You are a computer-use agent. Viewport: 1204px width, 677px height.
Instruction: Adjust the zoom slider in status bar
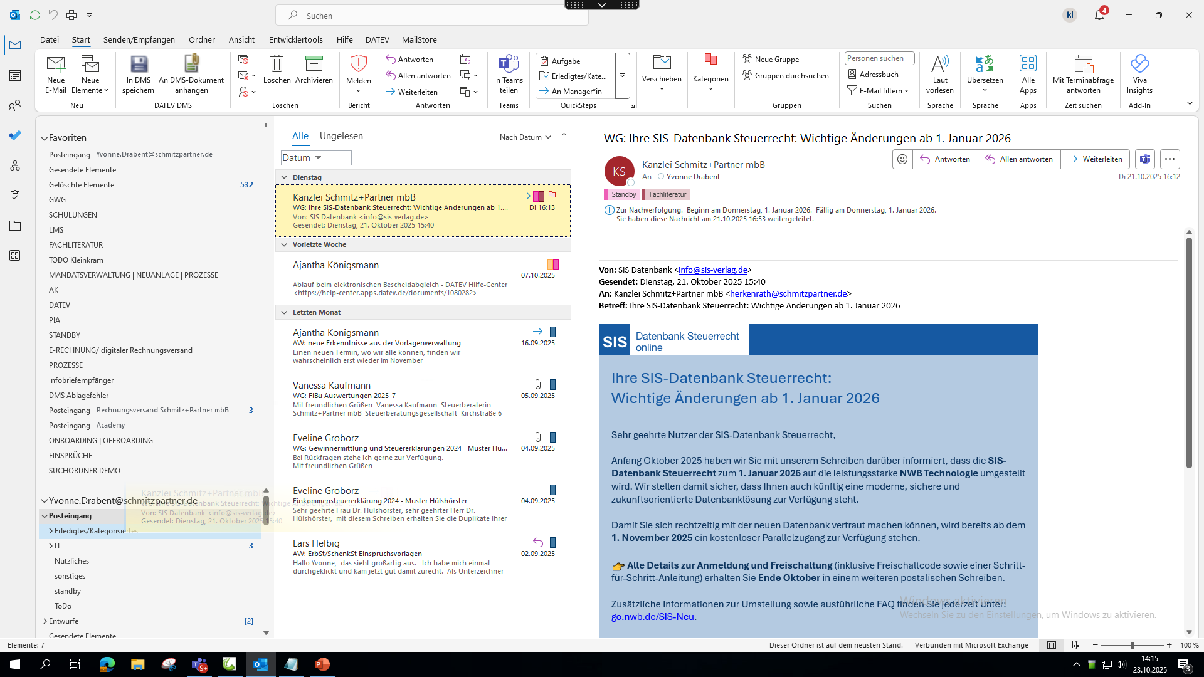point(1133,645)
